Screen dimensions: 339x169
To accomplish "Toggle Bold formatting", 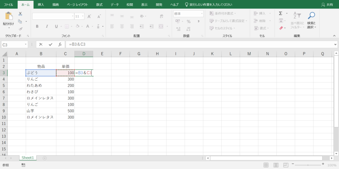I will coord(37,26).
